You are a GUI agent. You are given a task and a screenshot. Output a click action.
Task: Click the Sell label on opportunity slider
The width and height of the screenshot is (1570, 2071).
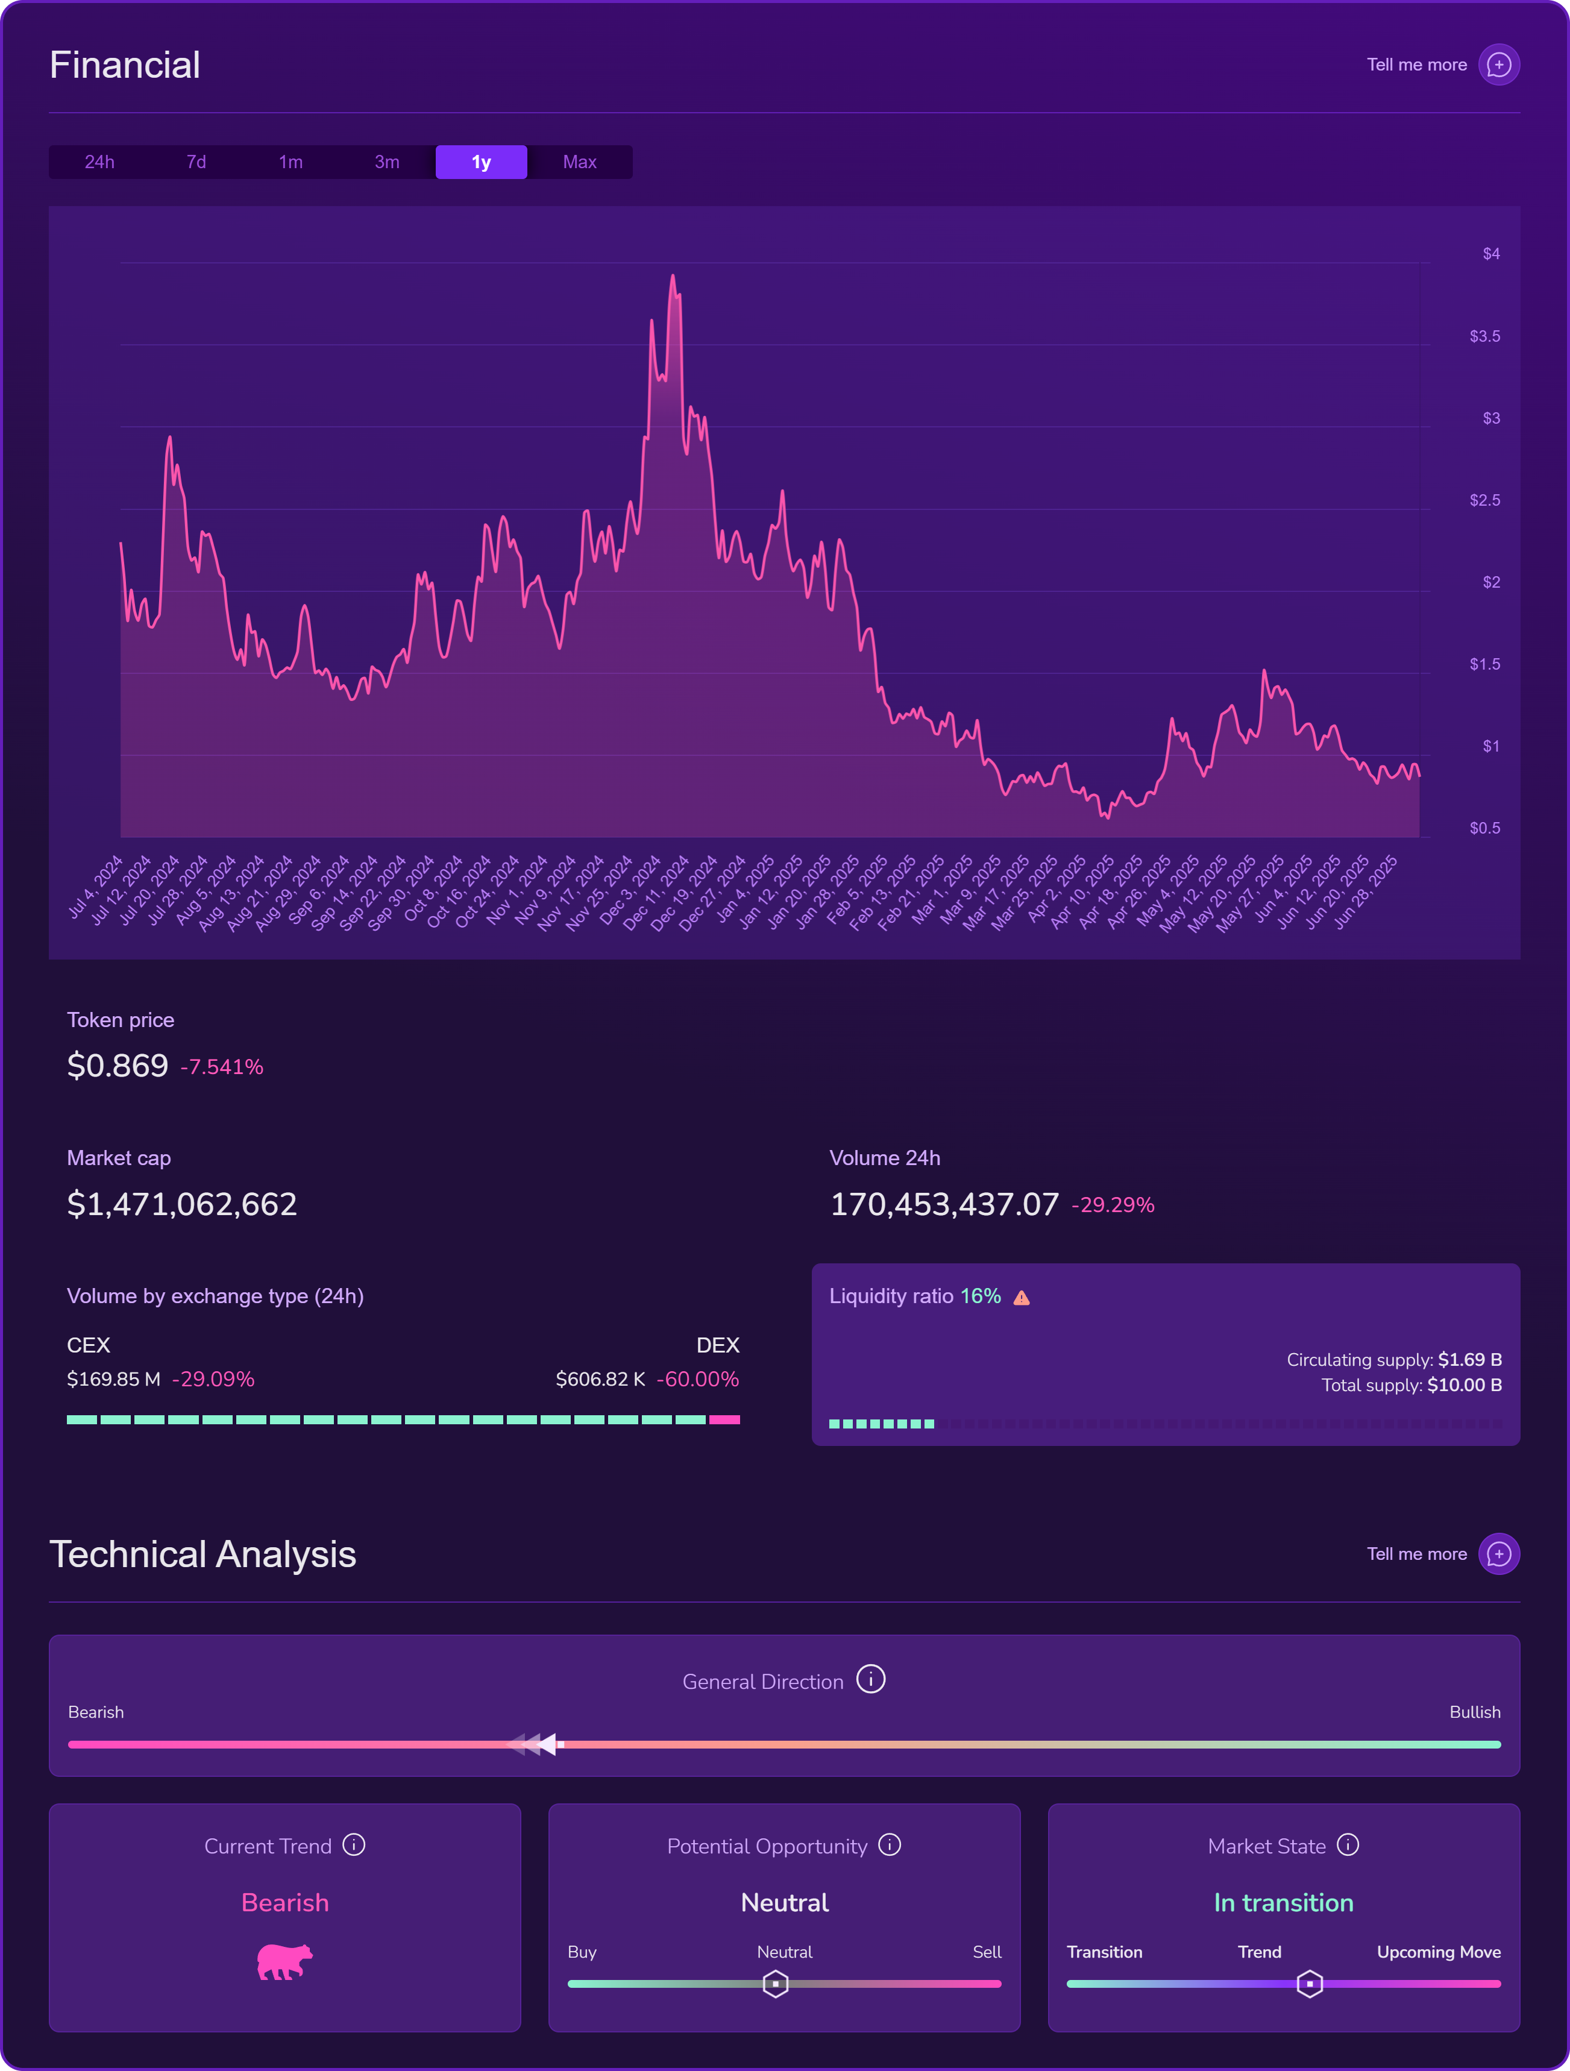point(987,1952)
